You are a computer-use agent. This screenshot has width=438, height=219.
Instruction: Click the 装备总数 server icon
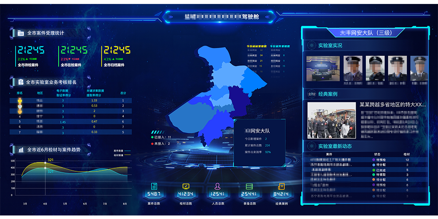point(249,186)
